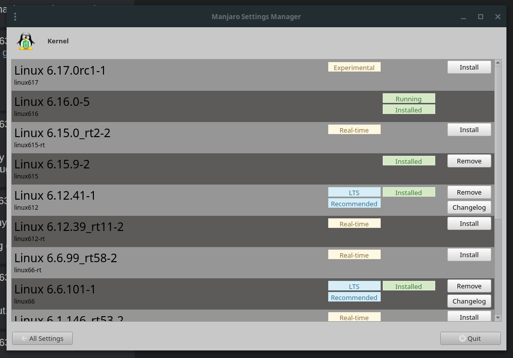This screenshot has width=513, height=358.
Task: Click the LTS tag on Linux 6.12.41-1
Action: coord(354,193)
